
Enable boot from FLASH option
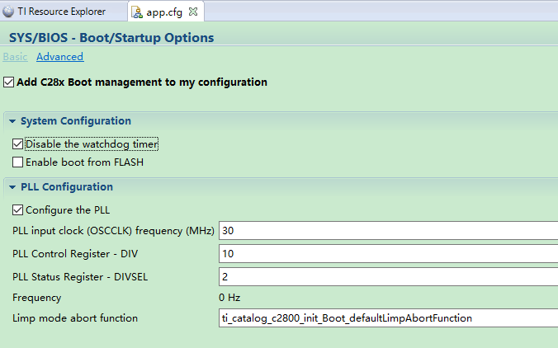(18, 162)
